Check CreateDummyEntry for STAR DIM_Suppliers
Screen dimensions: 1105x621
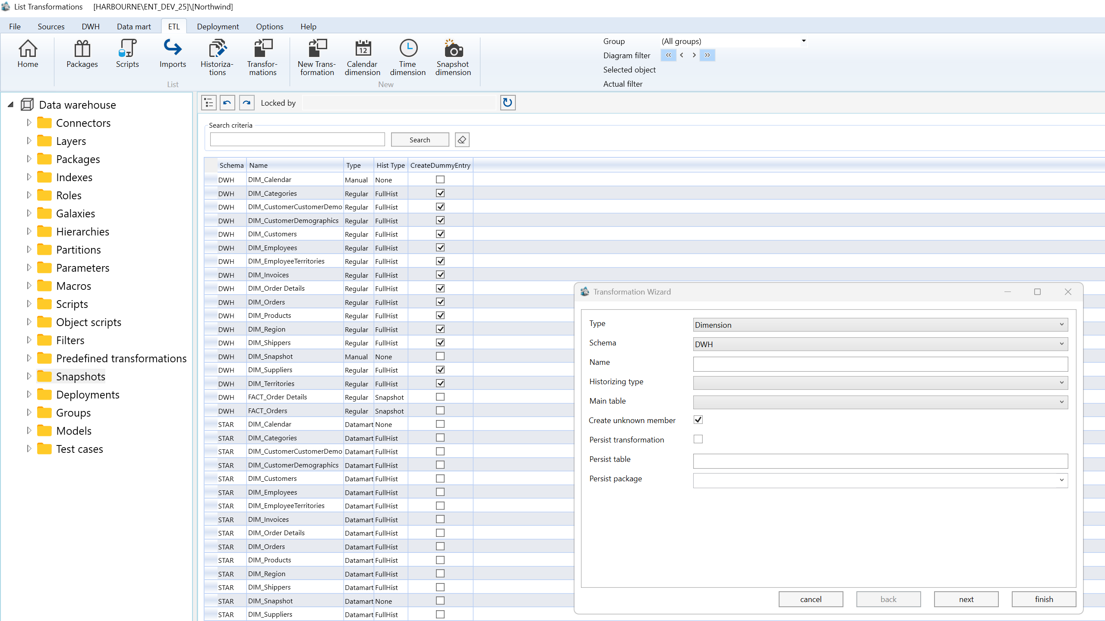tap(440, 614)
